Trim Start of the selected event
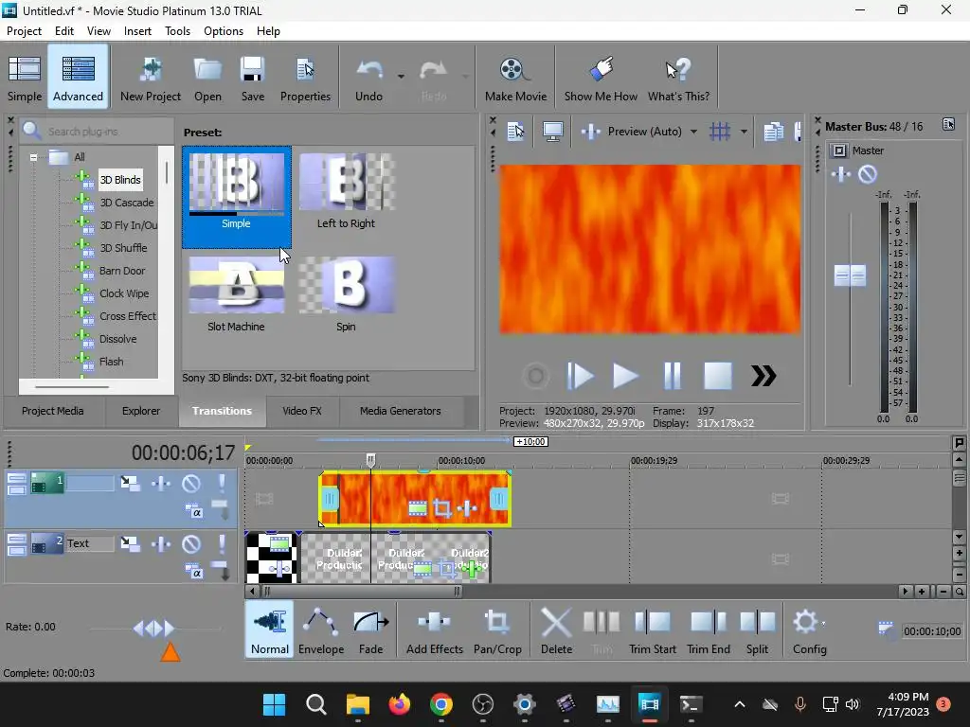Viewport: 970px width, 727px height. [652, 629]
